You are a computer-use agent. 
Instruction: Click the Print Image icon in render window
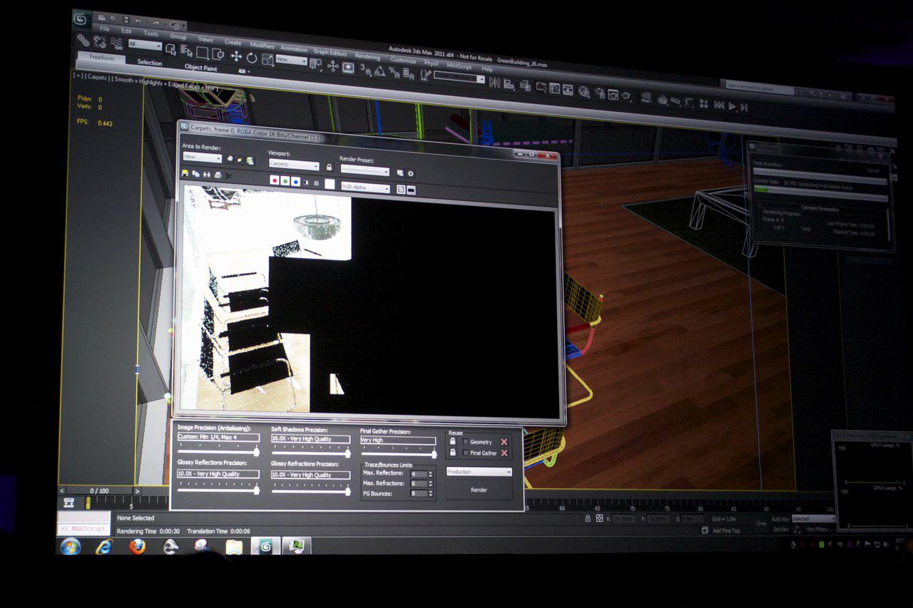[x=218, y=175]
